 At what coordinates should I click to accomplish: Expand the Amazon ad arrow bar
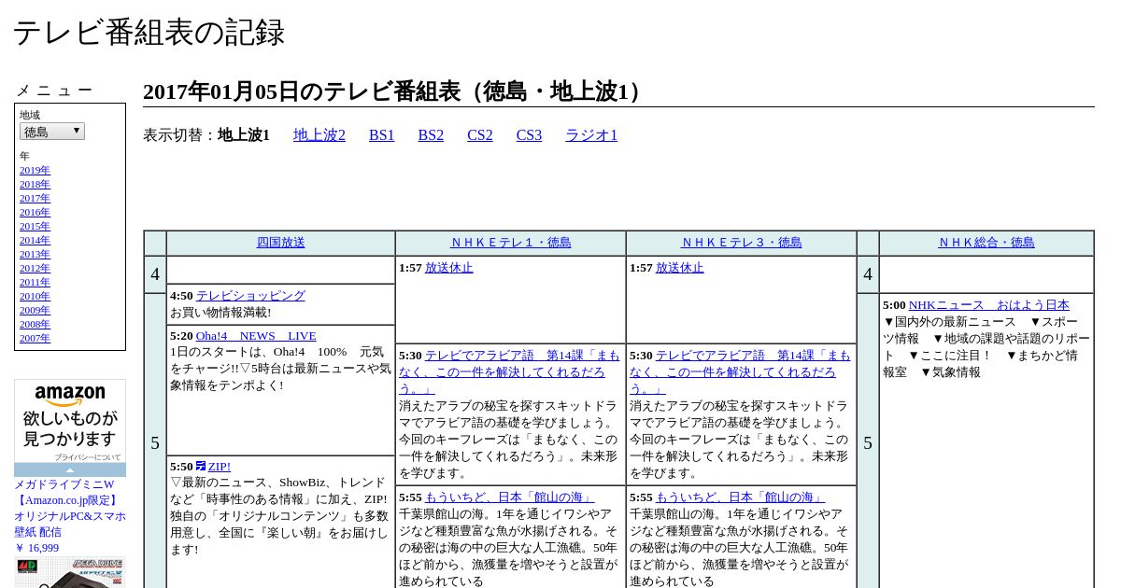tap(70, 469)
